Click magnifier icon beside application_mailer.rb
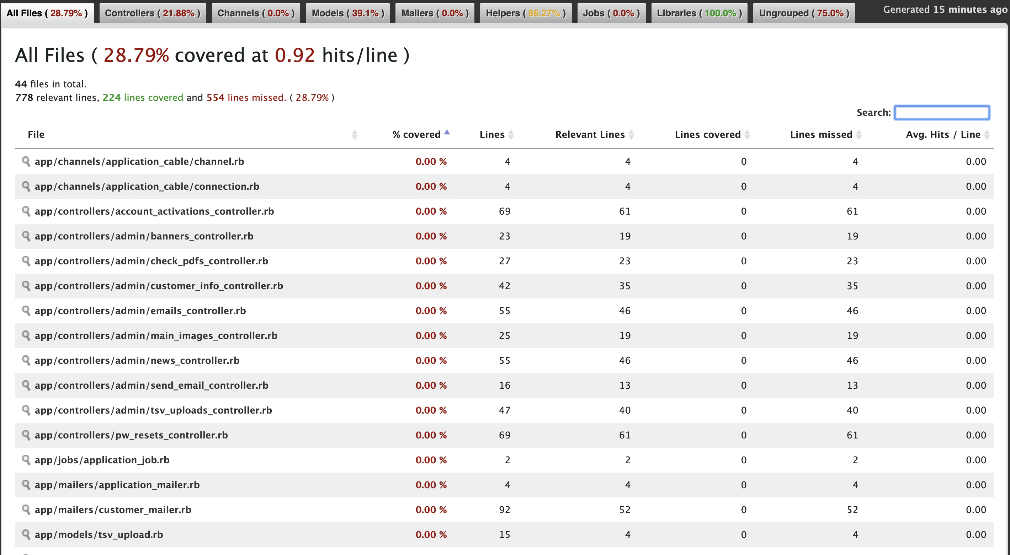 click(26, 485)
